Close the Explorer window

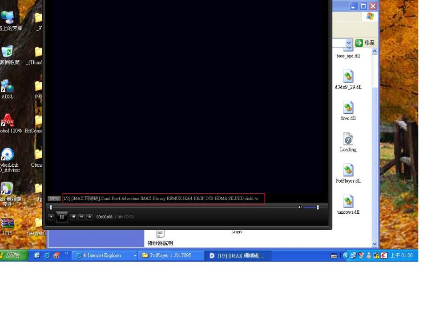(373, 6)
